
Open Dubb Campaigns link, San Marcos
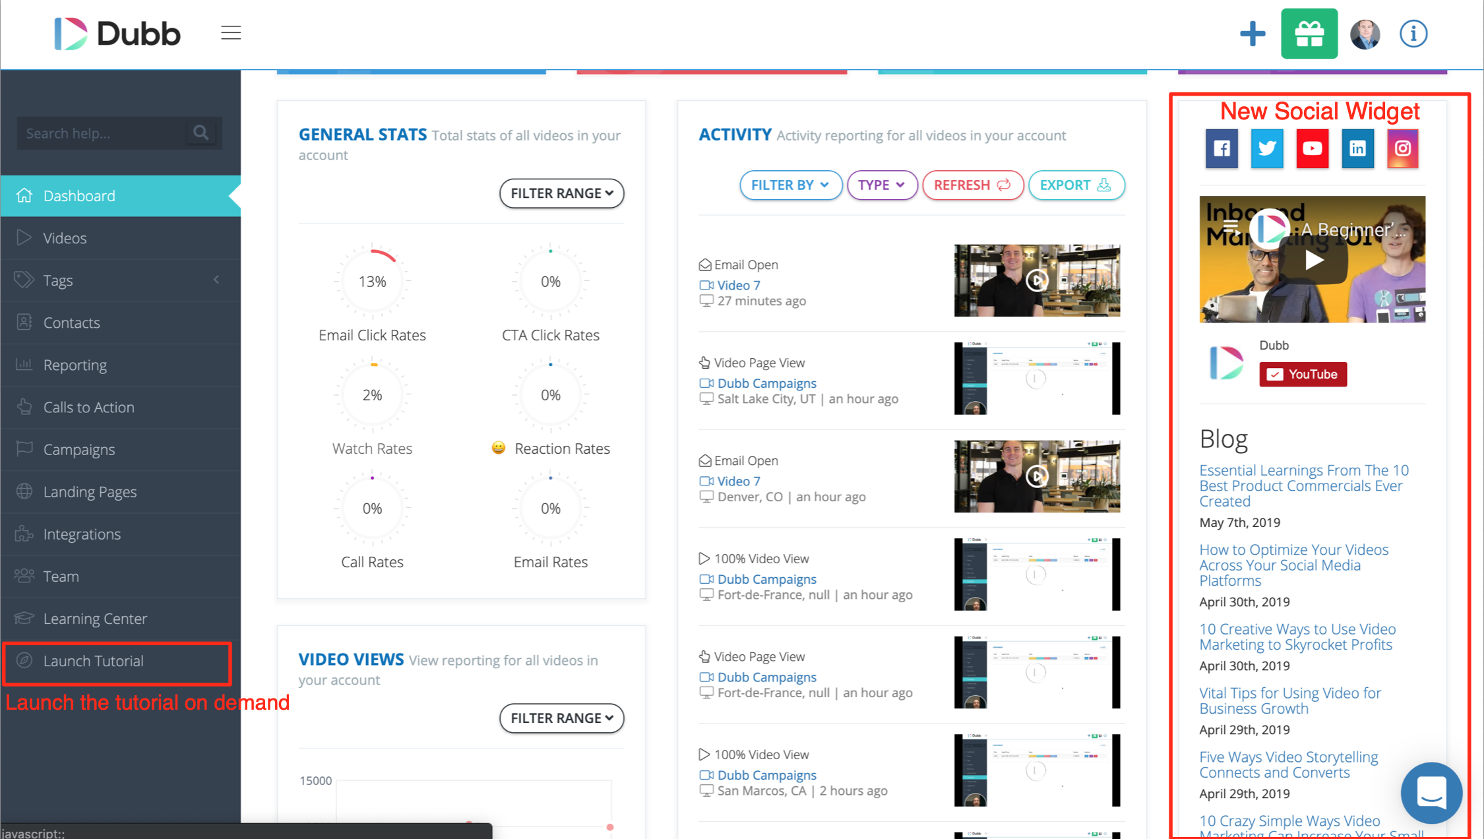tap(766, 774)
